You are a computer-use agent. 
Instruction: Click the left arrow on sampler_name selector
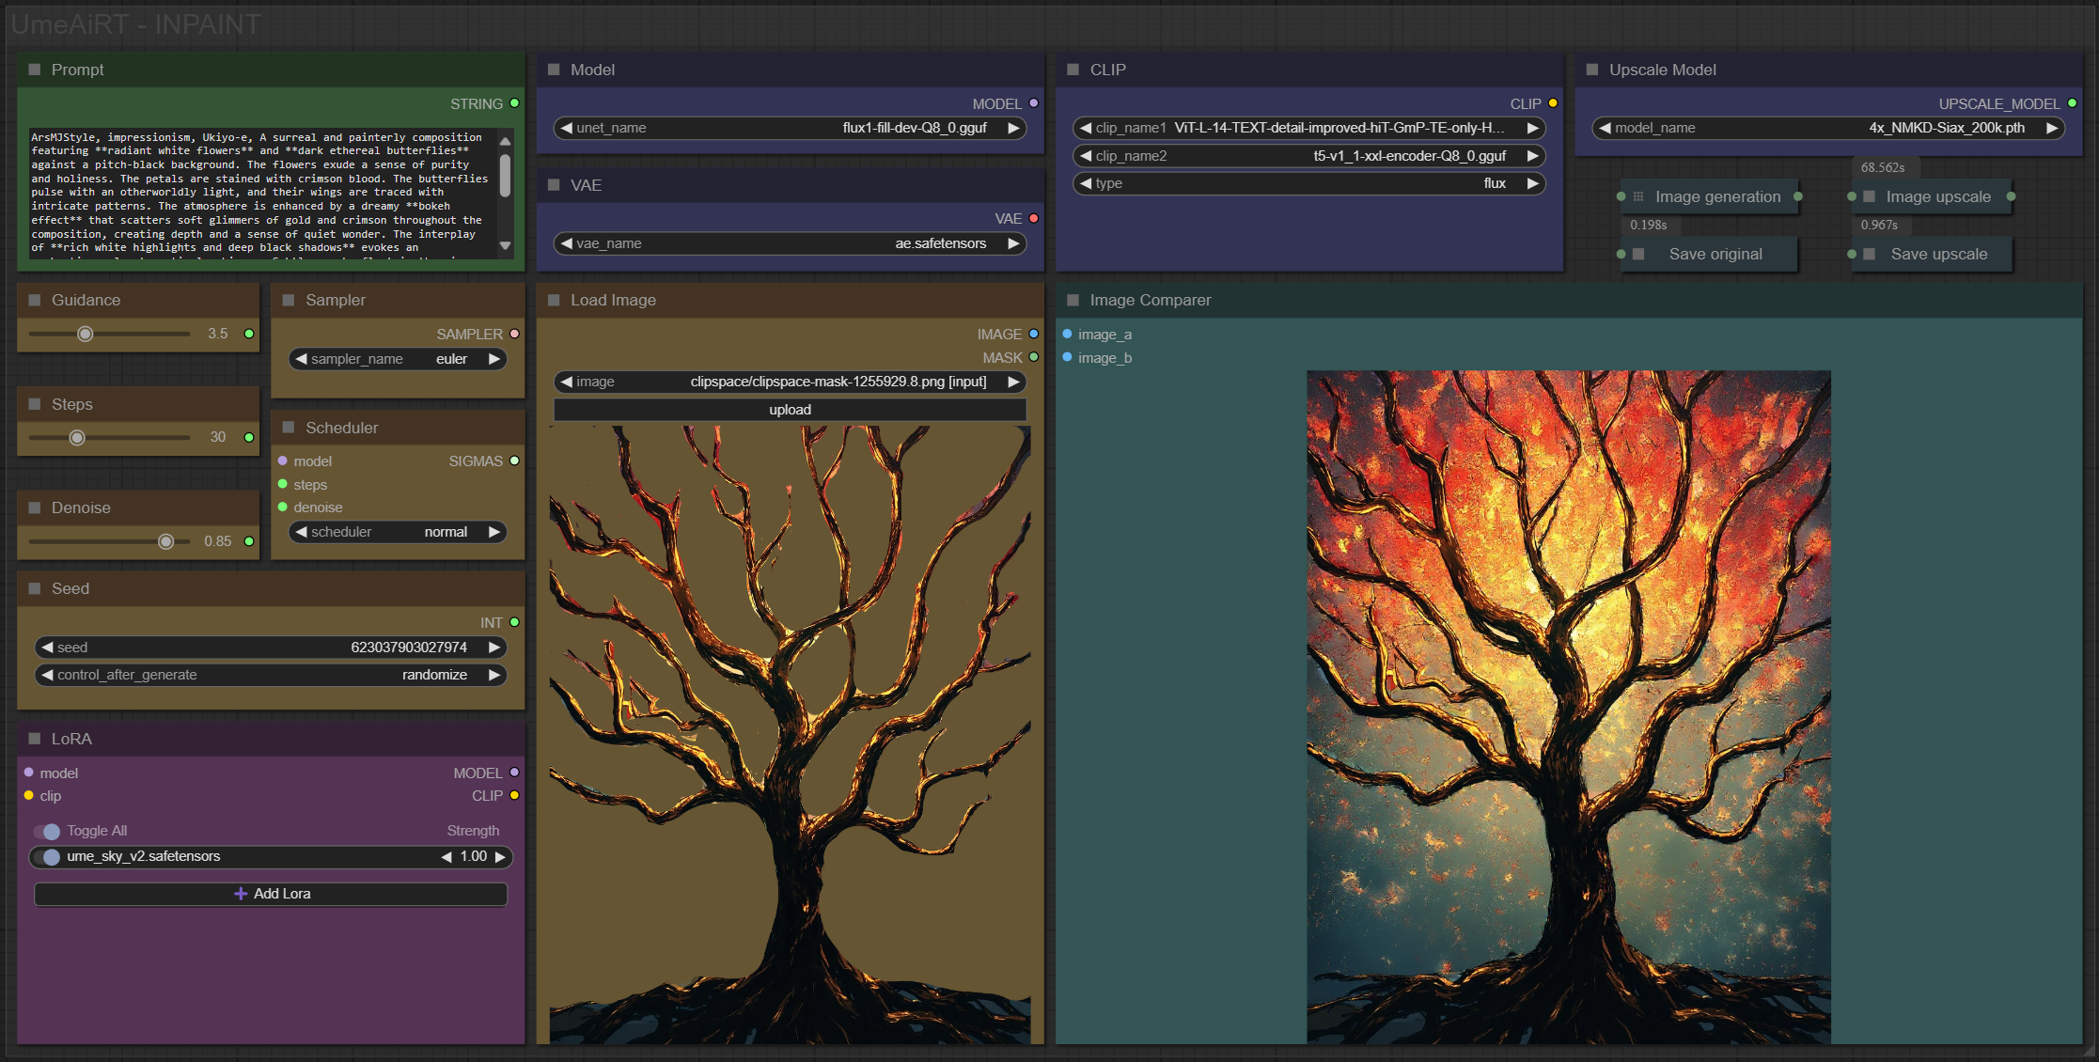click(x=301, y=359)
